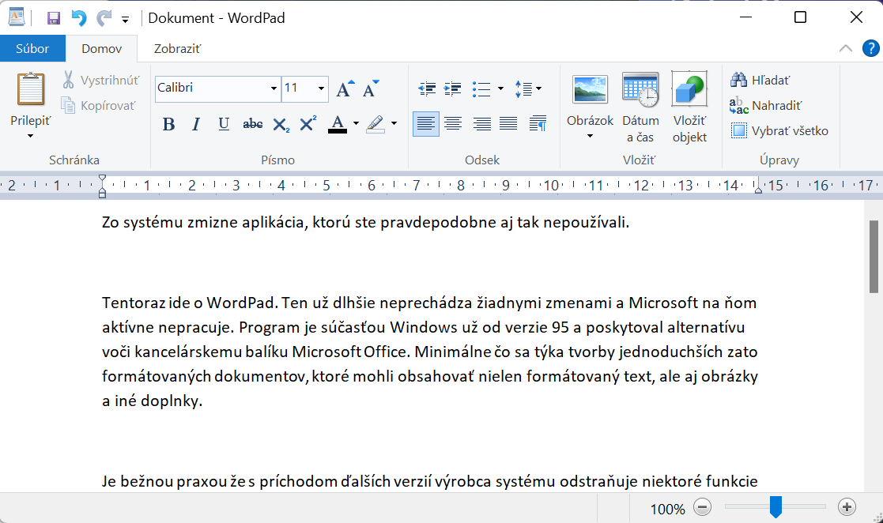Open the Súbor menu
Screen dimensions: 883x523
(x=32, y=48)
